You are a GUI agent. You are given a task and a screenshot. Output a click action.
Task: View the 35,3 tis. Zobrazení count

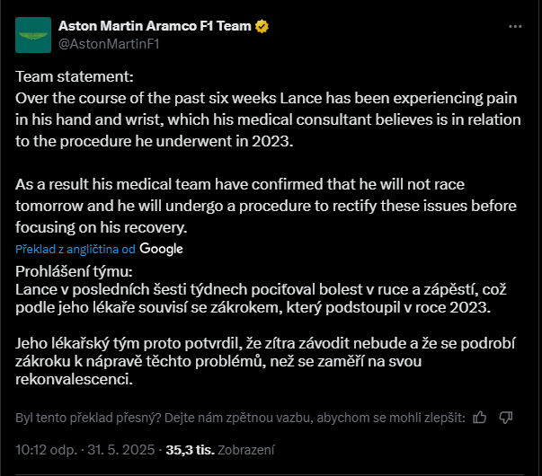click(x=220, y=450)
